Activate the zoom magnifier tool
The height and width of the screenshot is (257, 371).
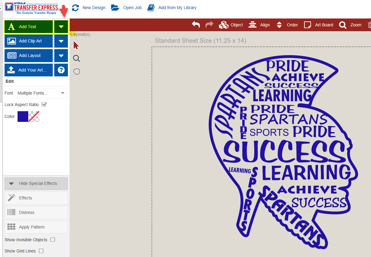pos(76,58)
